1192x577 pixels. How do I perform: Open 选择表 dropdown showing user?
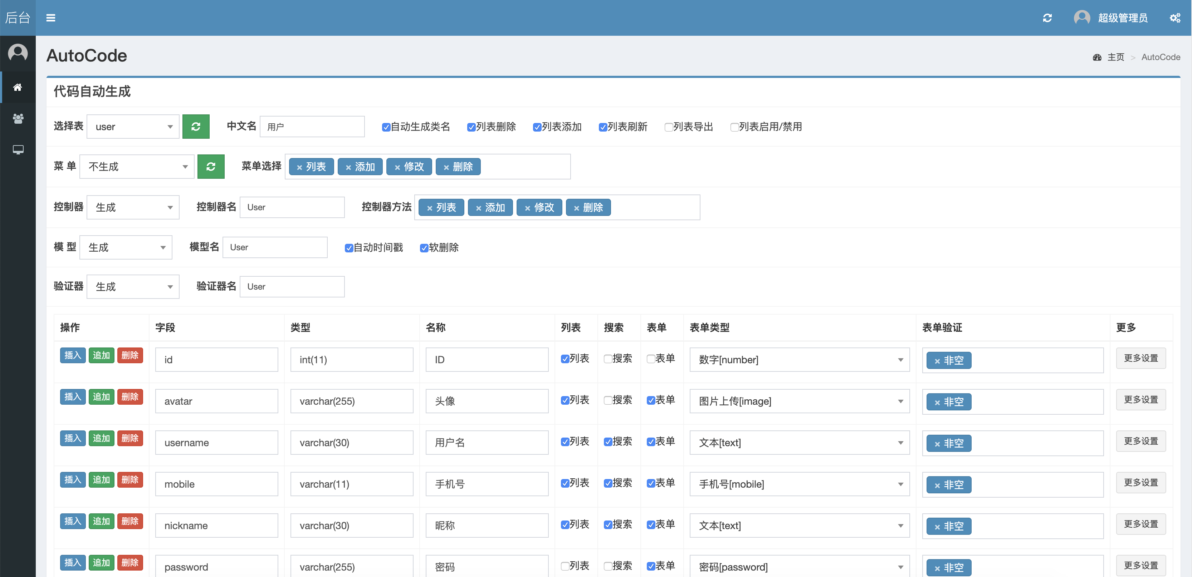[x=133, y=126]
